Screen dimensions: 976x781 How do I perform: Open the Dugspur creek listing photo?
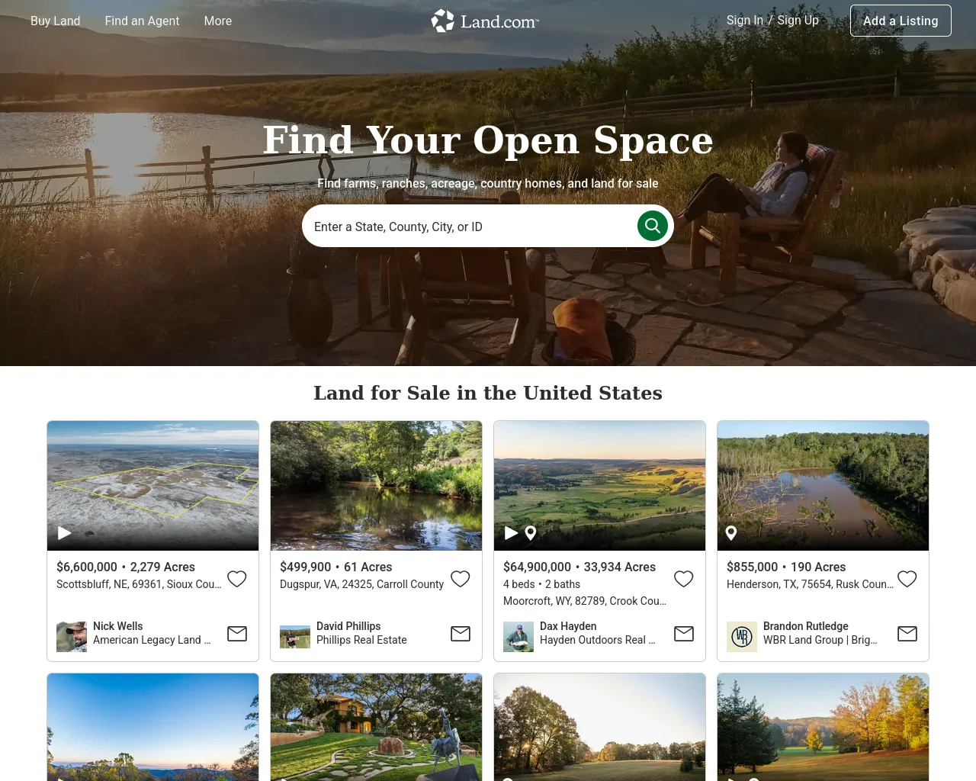tap(376, 486)
